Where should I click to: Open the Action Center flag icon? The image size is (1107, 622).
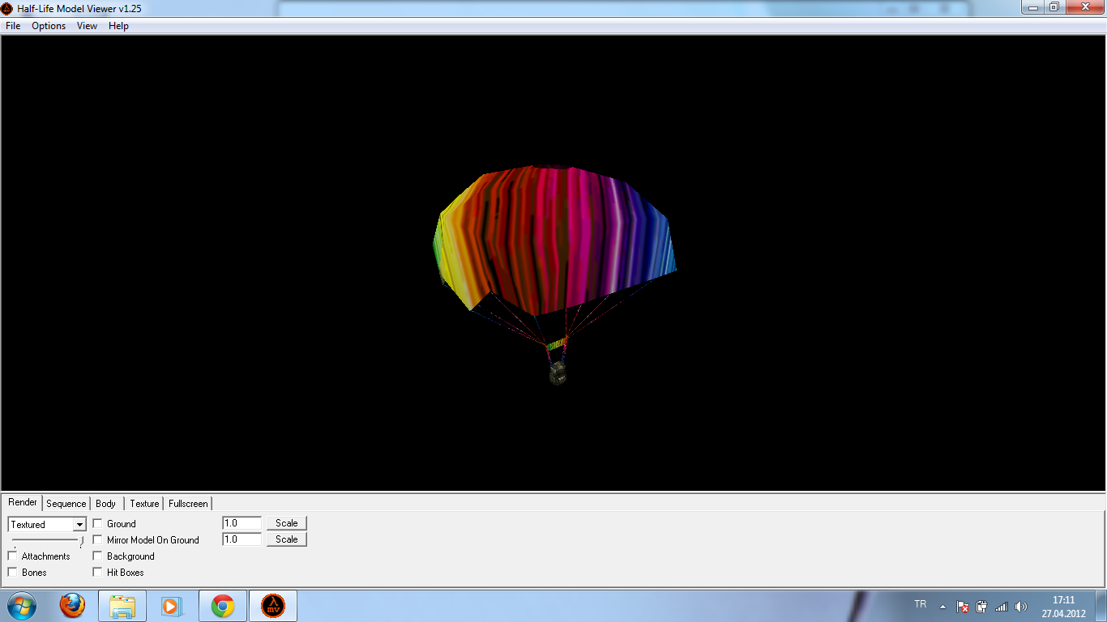tap(963, 607)
